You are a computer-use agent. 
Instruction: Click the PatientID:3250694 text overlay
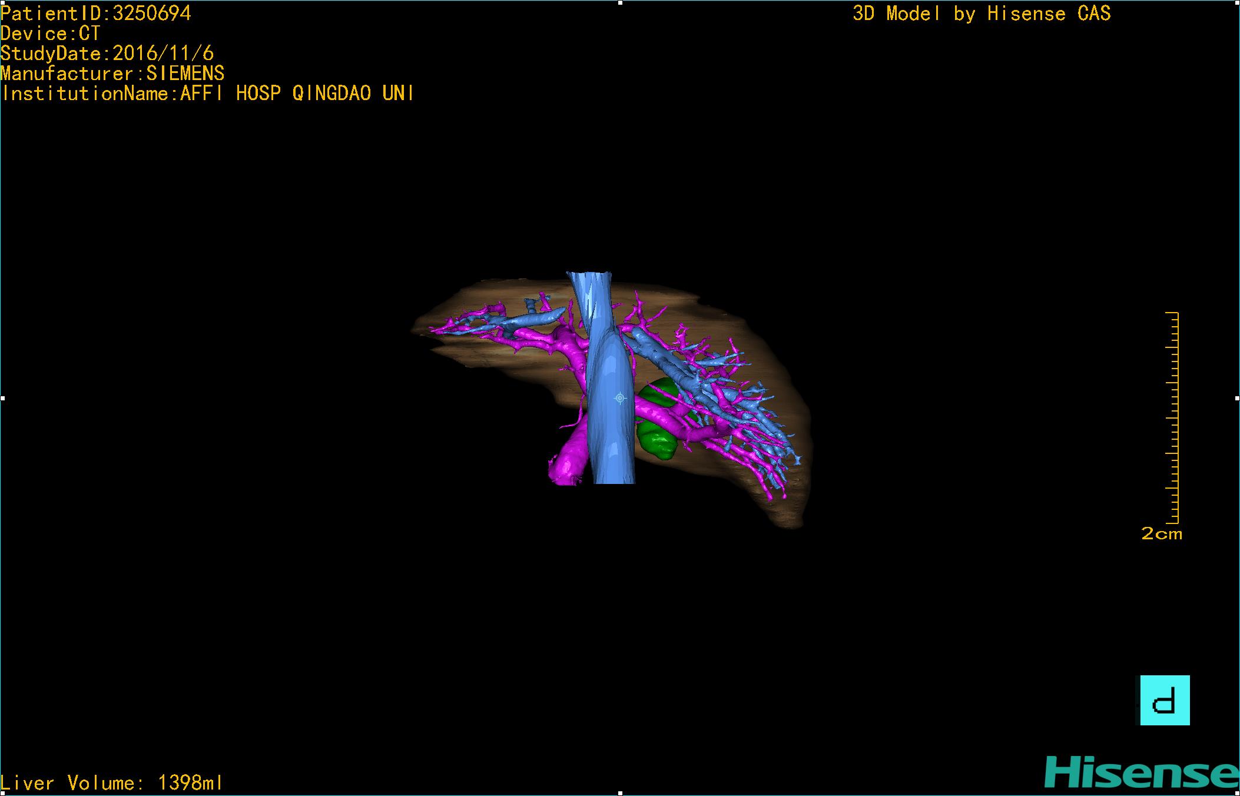[96, 14]
